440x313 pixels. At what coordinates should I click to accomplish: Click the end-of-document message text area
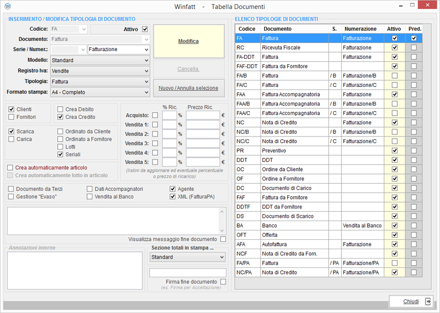coord(113,221)
